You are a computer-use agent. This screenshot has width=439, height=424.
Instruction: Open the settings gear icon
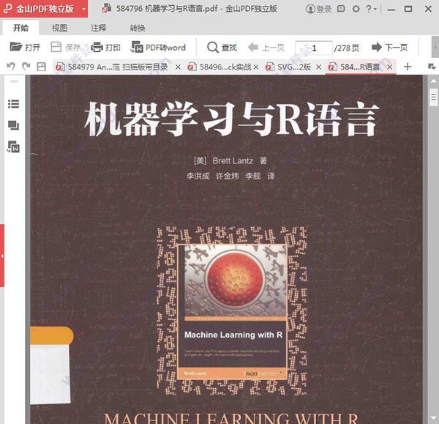pos(356,9)
